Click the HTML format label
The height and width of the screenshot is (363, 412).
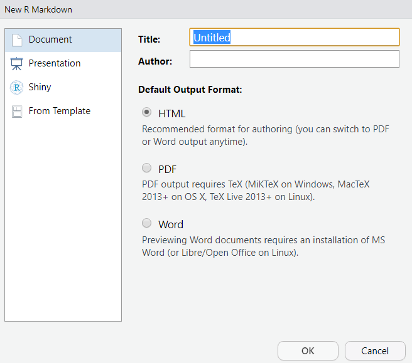click(x=172, y=114)
